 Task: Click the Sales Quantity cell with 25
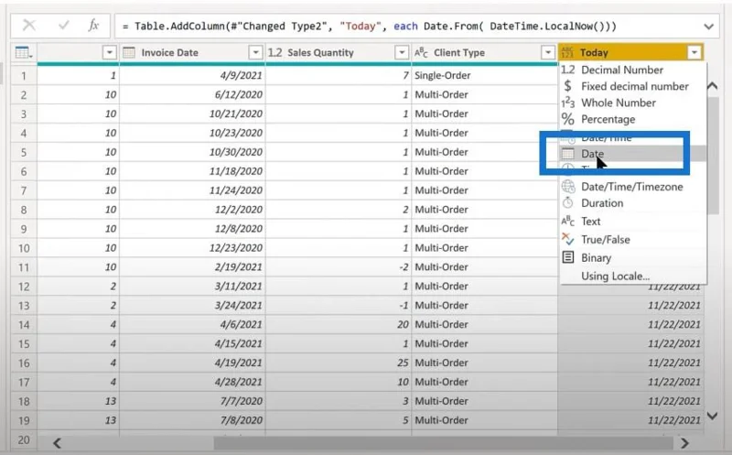pyautogui.click(x=338, y=363)
